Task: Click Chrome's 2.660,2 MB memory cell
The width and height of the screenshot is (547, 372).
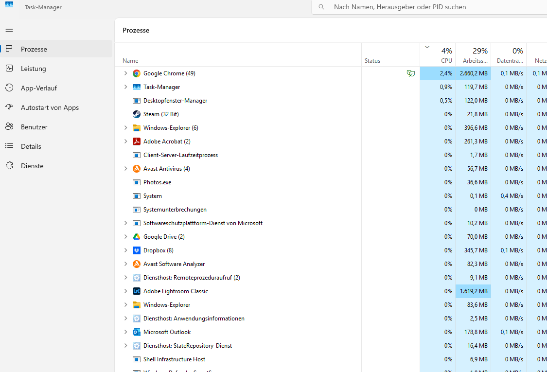Action: point(473,73)
